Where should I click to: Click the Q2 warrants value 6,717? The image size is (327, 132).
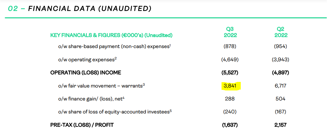coord(280,86)
